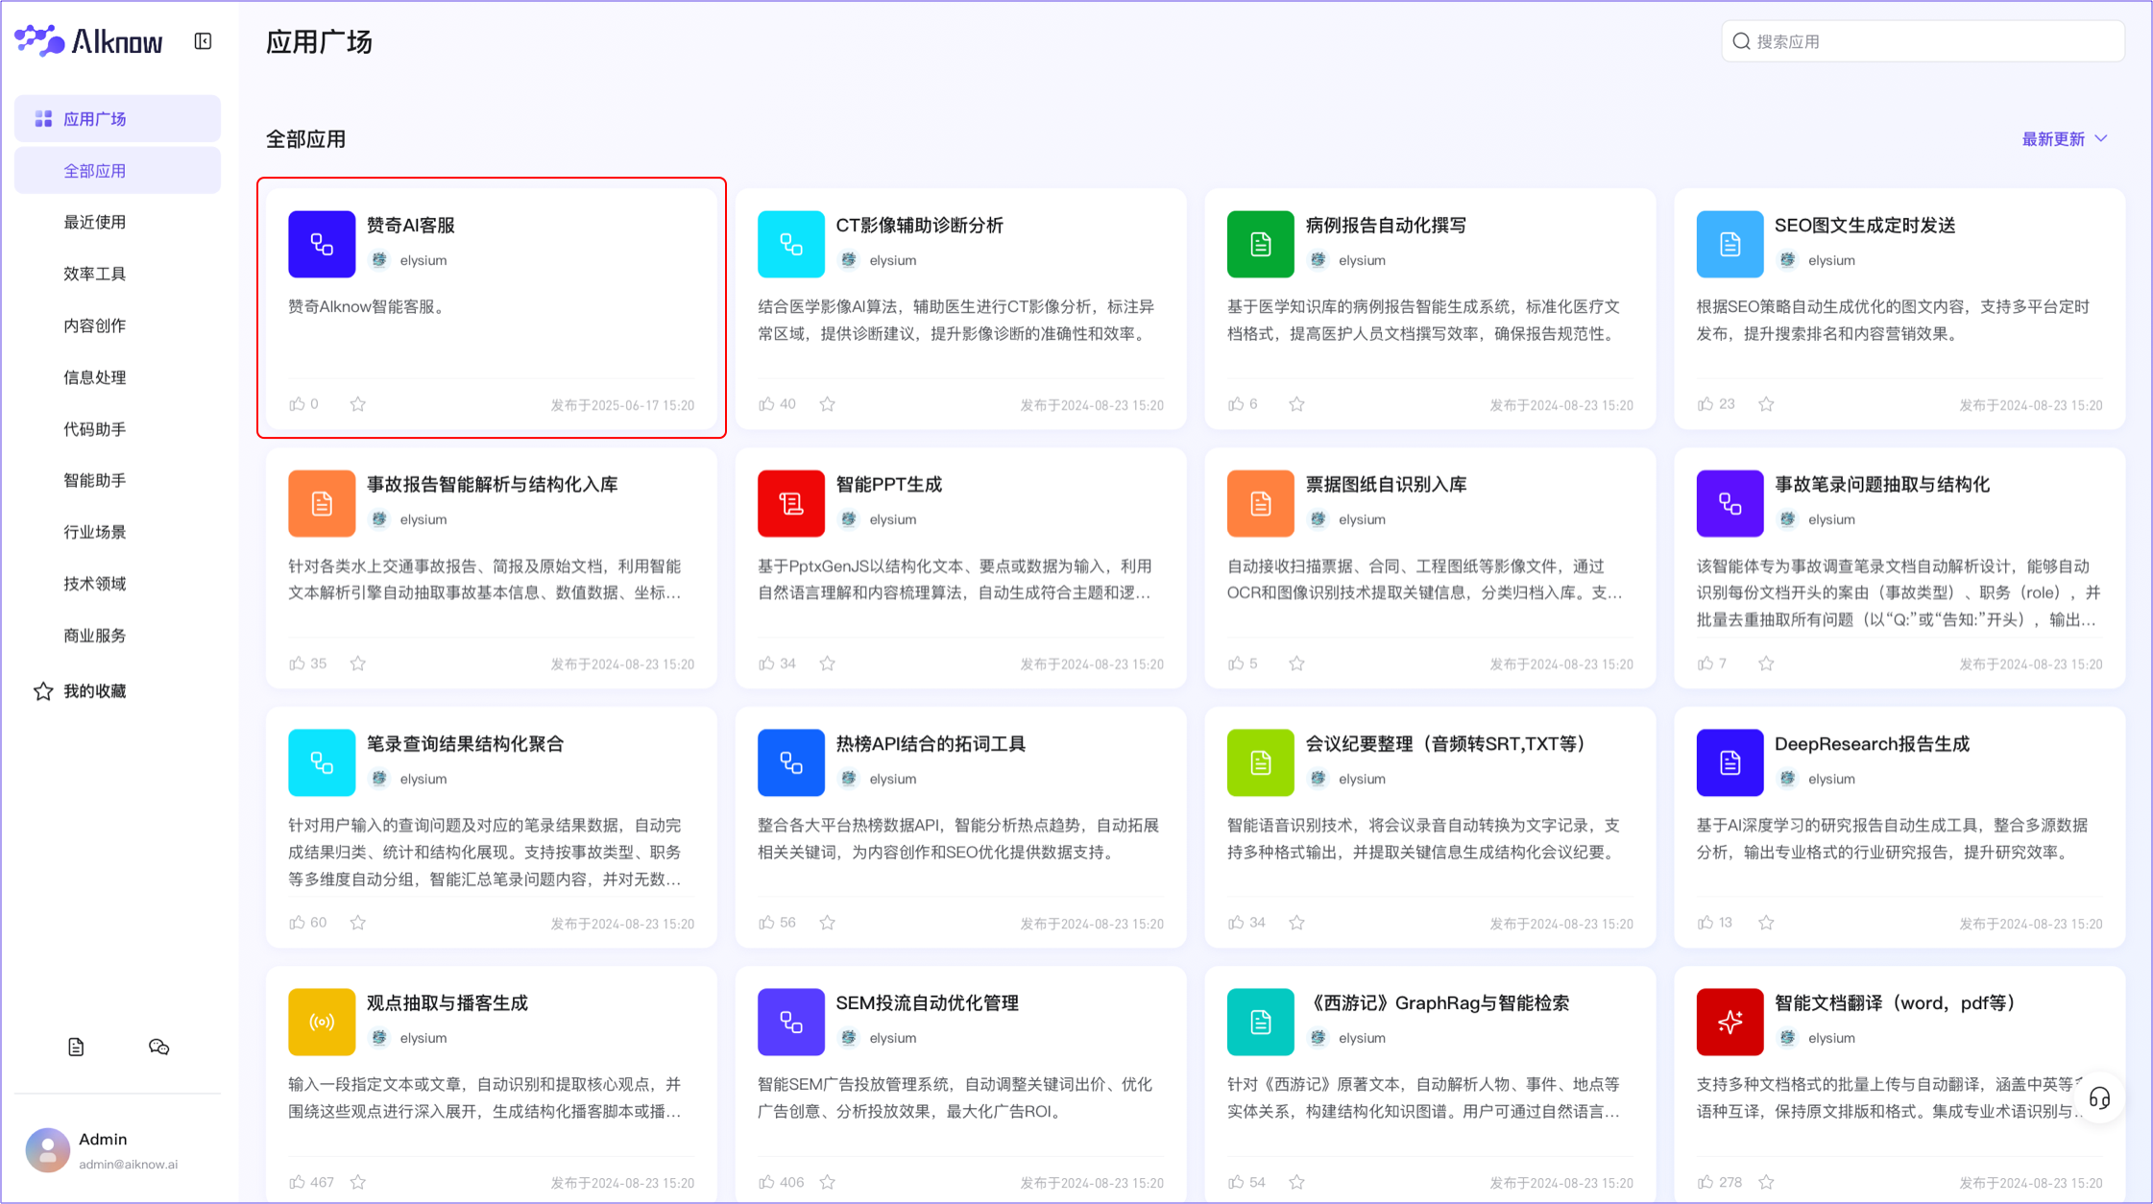Open the chat icon at sidebar bottom
The height and width of the screenshot is (1204, 2153).
click(158, 1047)
